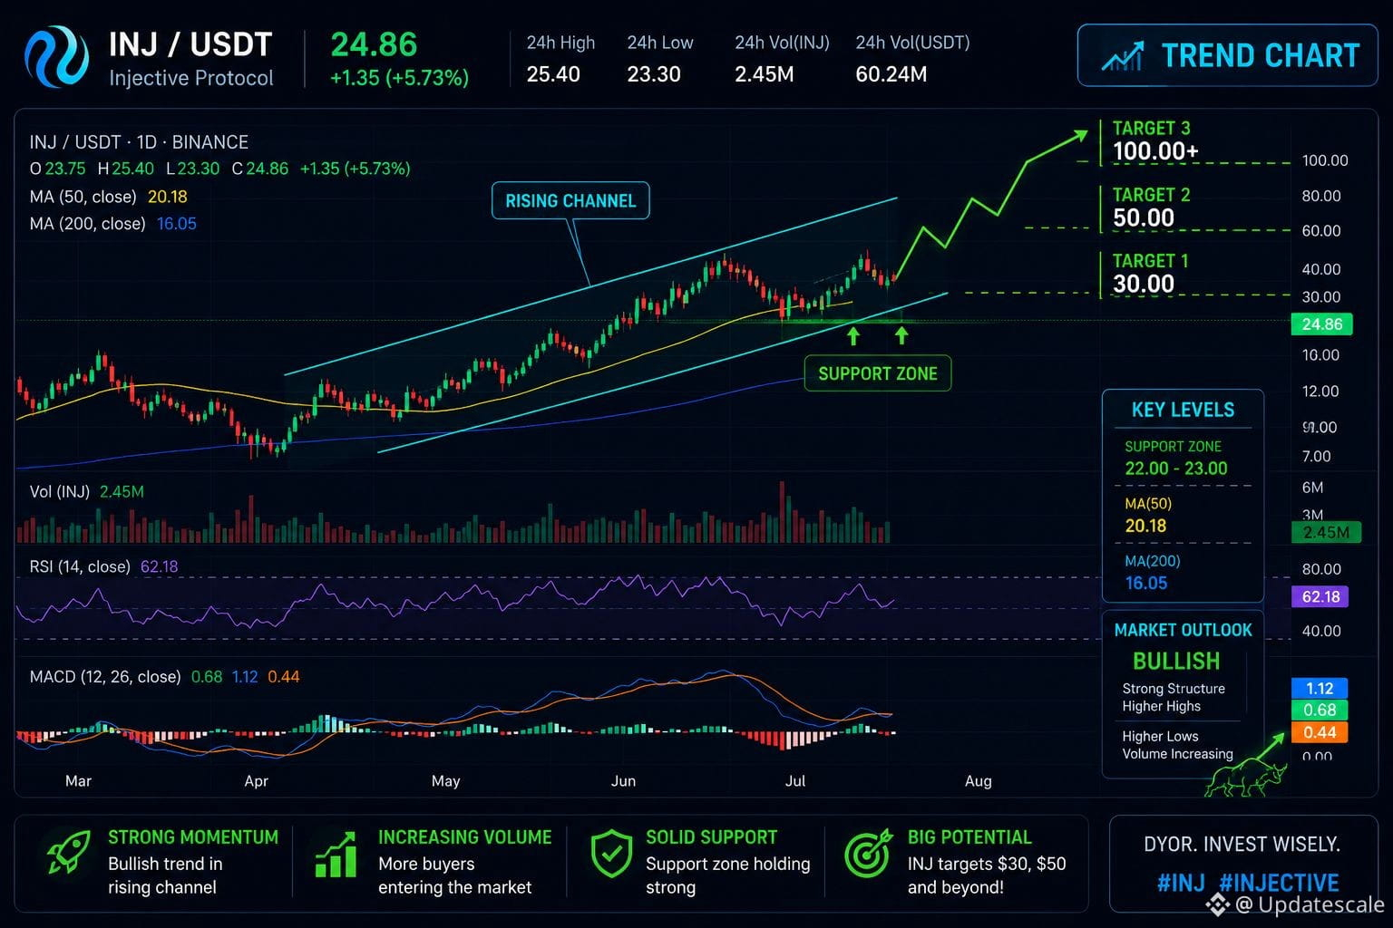
Task: Click the 24h High value 25.40
Action: point(553,74)
